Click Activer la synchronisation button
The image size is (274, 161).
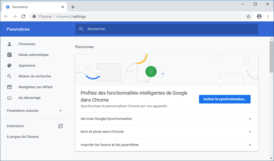225,99
